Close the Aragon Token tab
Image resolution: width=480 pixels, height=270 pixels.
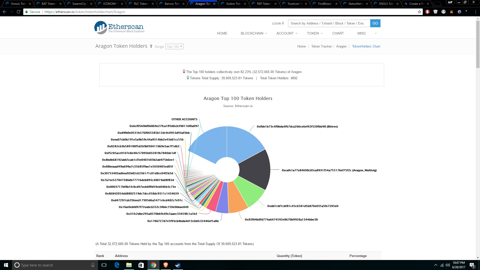click(x=214, y=4)
